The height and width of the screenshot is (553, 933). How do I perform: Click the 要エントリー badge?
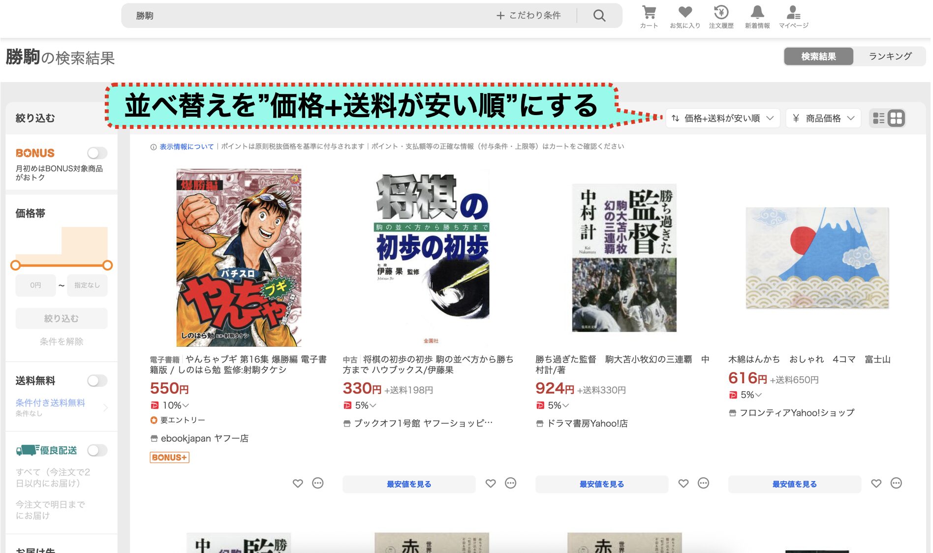177,420
